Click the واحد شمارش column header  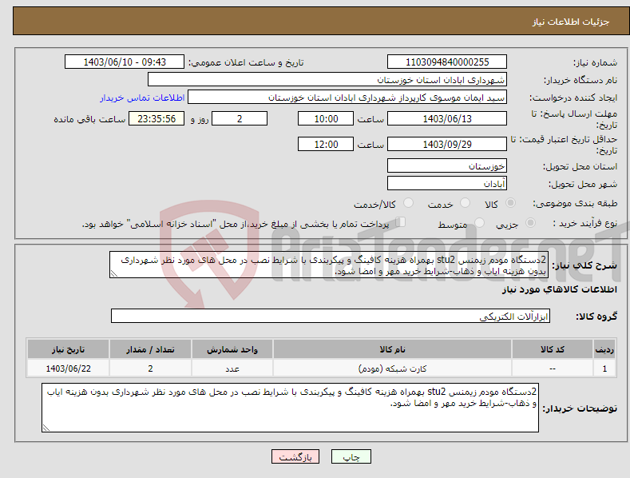click(x=232, y=349)
